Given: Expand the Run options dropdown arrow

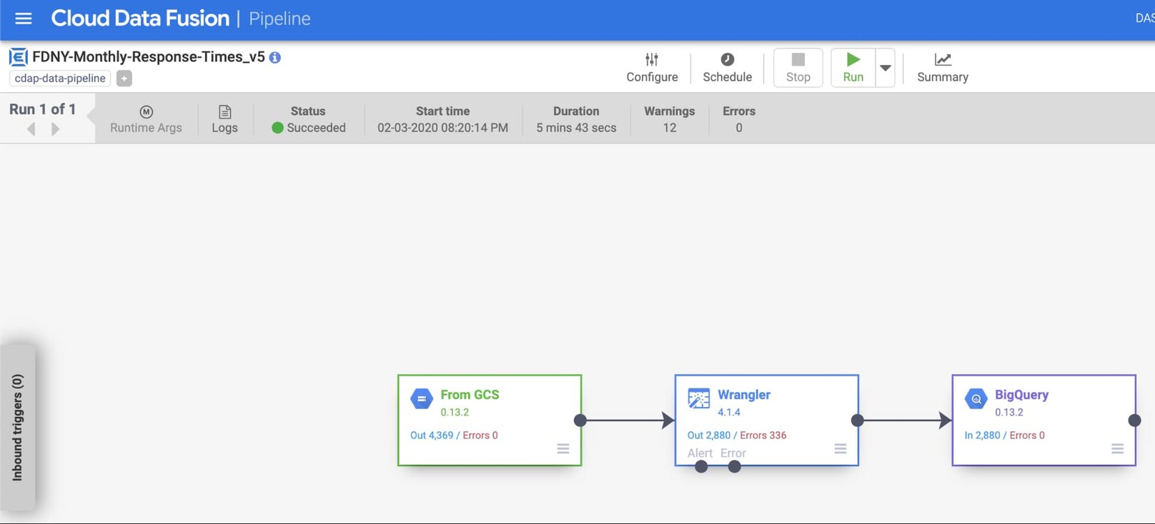Looking at the screenshot, I should pos(886,68).
